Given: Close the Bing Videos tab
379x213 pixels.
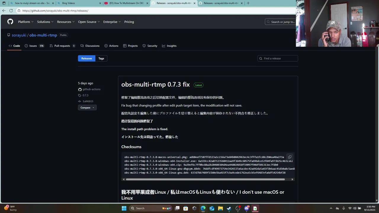Looking at the screenshot, I should coord(100,3).
